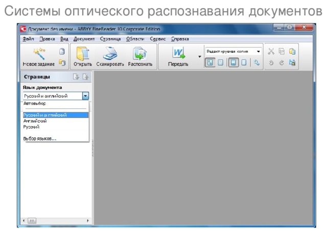Click the Save diskette icon
This screenshot has width=327, height=245.
click(x=292, y=62)
